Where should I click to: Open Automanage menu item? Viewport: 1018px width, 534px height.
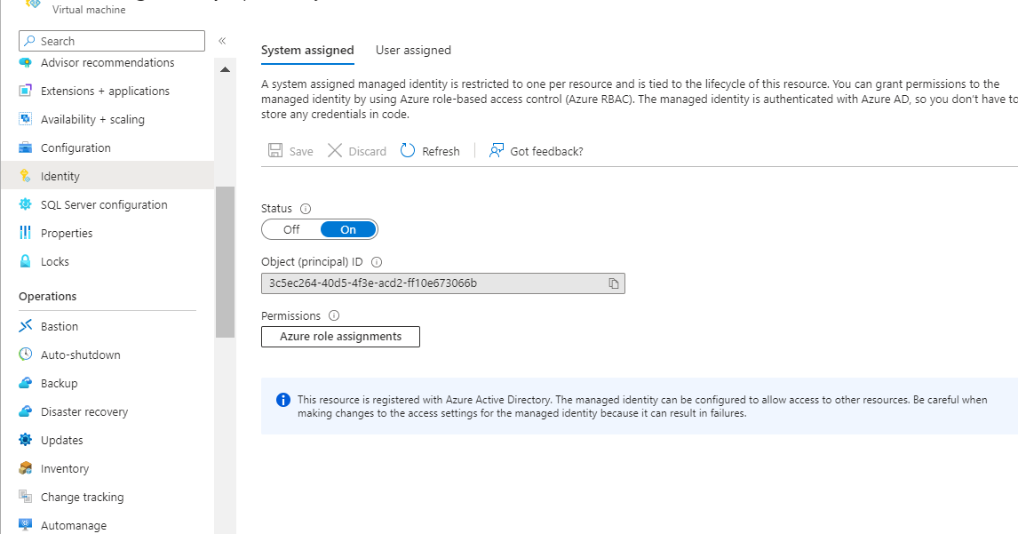(x=107, y=523)
